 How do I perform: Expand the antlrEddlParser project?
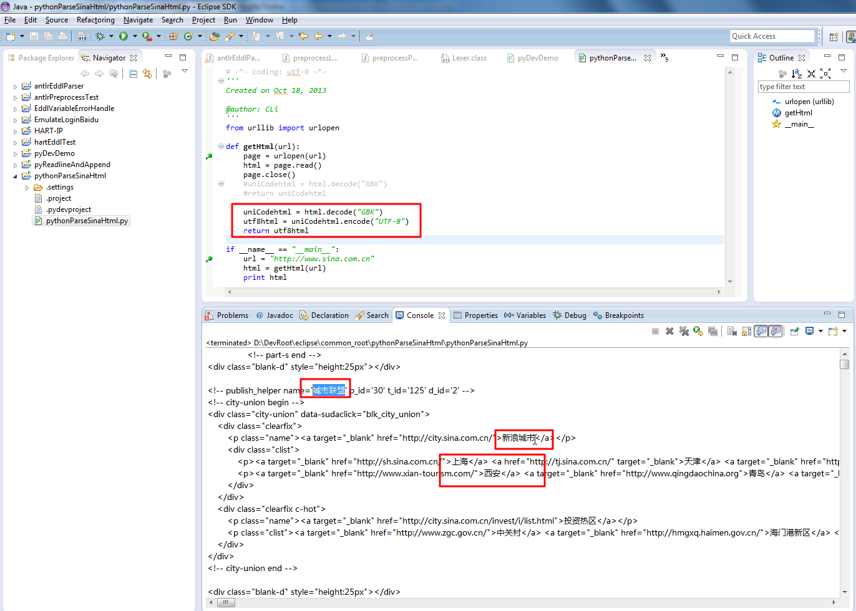coord(16,87)
